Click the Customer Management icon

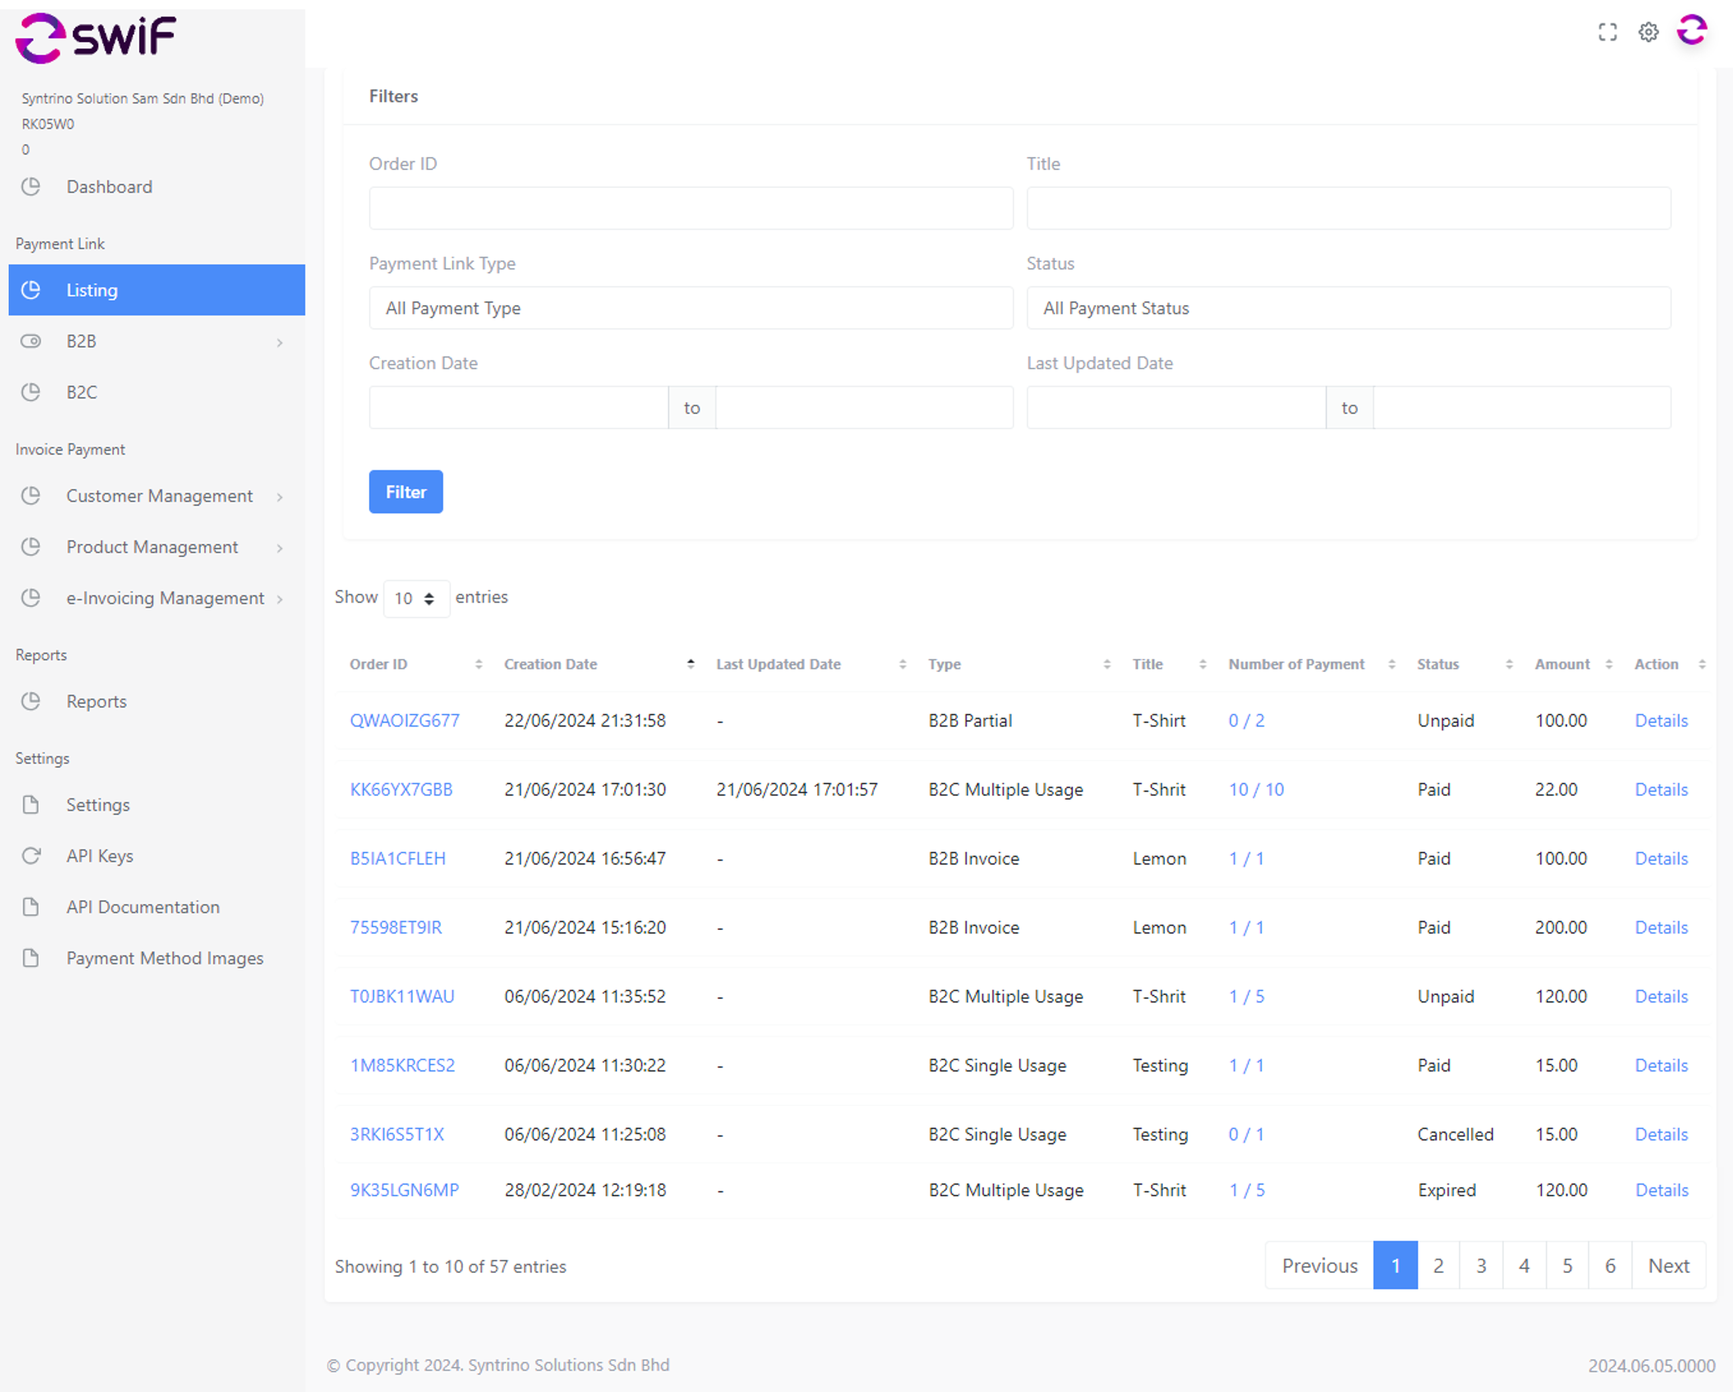[31, 495]
